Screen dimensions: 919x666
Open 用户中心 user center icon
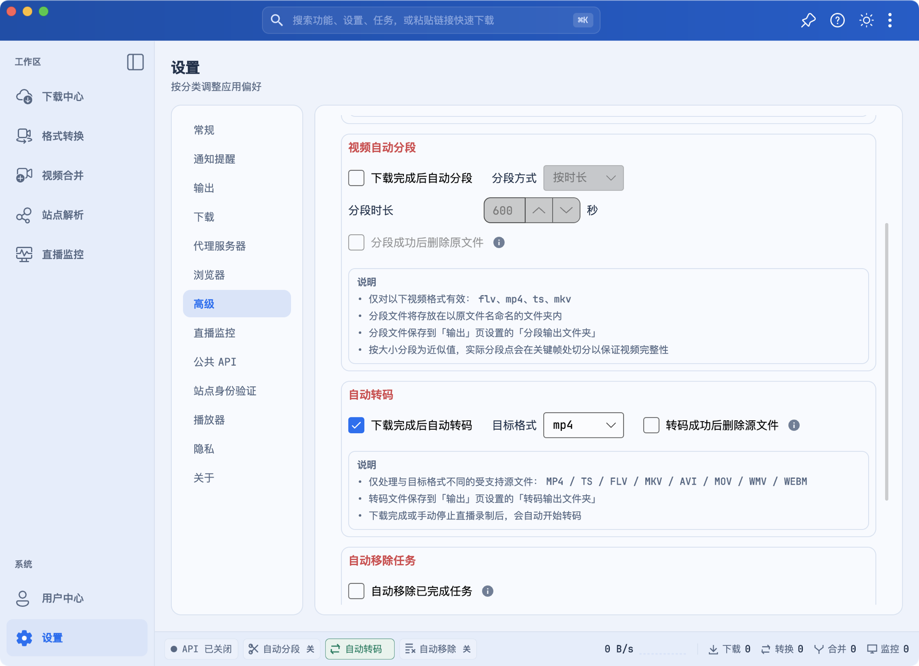(x=22, y=598)
